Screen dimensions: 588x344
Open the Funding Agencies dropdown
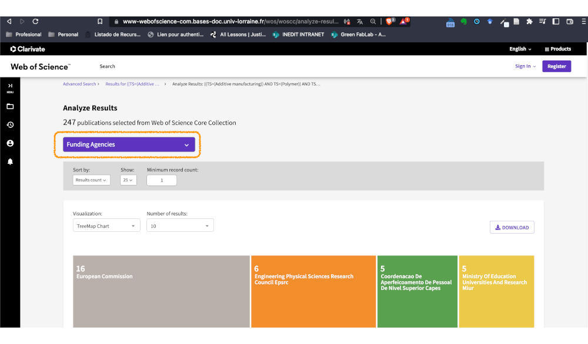(x=129, y=144)
